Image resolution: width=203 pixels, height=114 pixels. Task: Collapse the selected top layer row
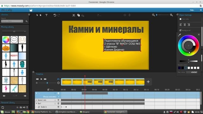point(36,93)
